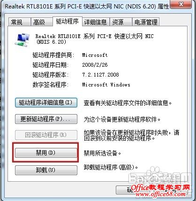Screen dimensions: 196x201
Task: Disable the device with 禁用(D)
Action: [46, 153]
